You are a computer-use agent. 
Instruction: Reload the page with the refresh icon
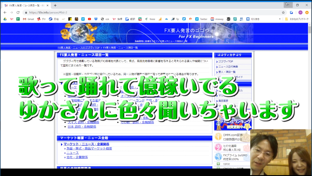point(18,12)
